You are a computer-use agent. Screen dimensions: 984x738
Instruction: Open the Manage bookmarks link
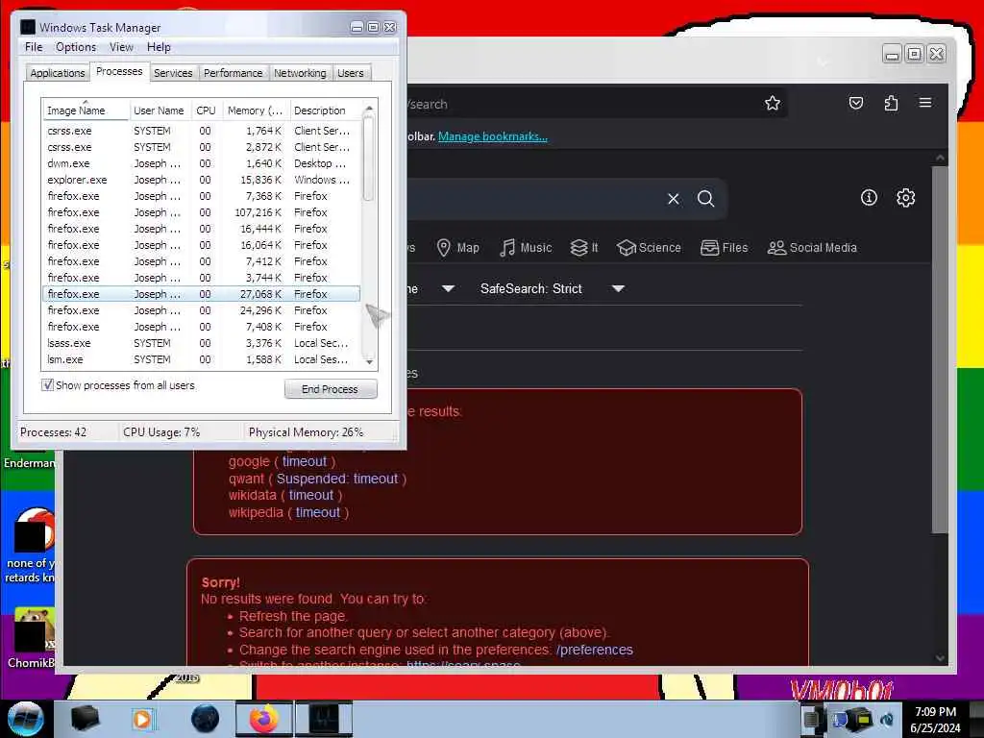[x=493, y=136]
